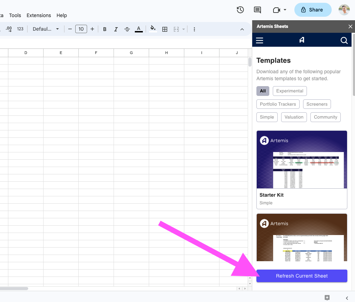The height and width of the screenshot is (302, 355).
Task: Select the Experimental filter chip
Action: pos(290,91)
